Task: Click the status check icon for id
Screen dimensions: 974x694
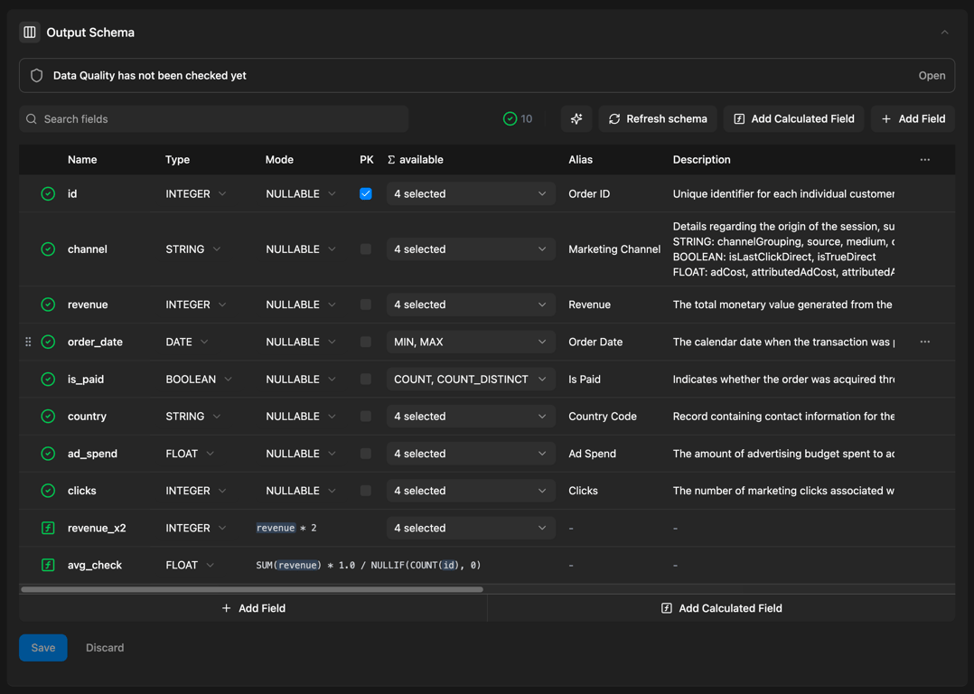Action: click(x=48, y=194)
